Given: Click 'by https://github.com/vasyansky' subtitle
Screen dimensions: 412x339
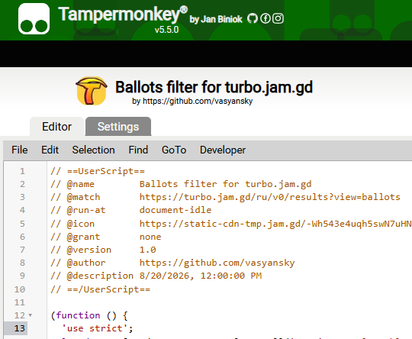Looking at the screenshot, I should (x=192, y=101).
